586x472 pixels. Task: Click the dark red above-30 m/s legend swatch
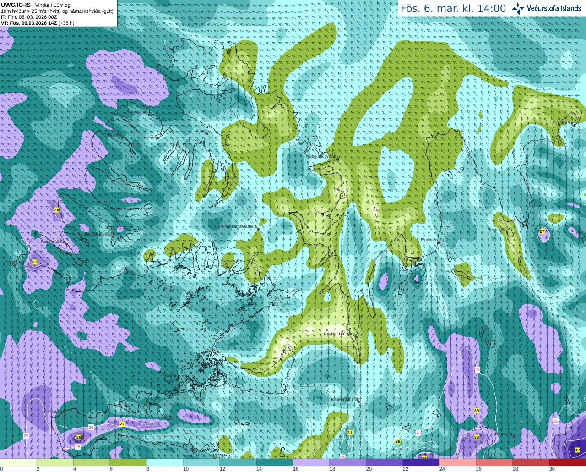pos(568,462)
